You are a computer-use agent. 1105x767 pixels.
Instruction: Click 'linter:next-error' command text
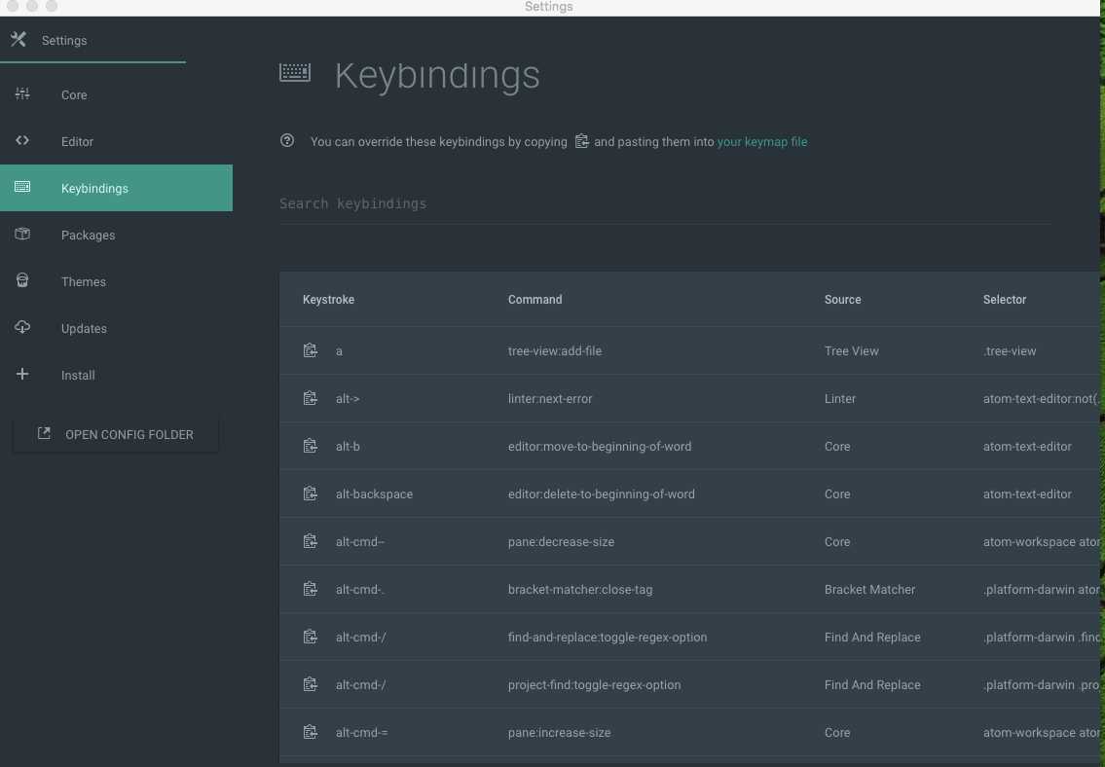click(x=550, y=399)
